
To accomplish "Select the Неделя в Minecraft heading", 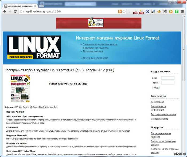I will (x=17, y=136).
